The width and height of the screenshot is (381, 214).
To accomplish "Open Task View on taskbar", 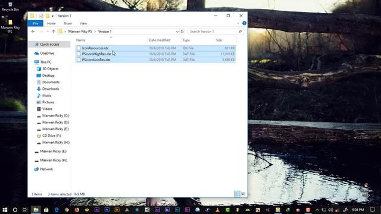I will coord(25,210).
